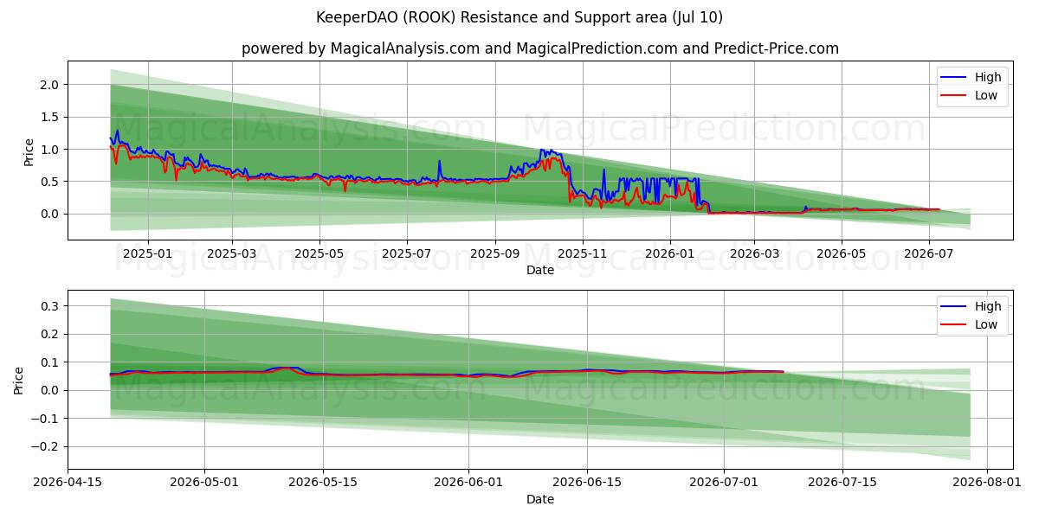This screenshot has height=519, width=1039.
Task: Click the end of the price line near 2026-07 in bottom chart
Action: pyautogui.click(x=783, y=372)
